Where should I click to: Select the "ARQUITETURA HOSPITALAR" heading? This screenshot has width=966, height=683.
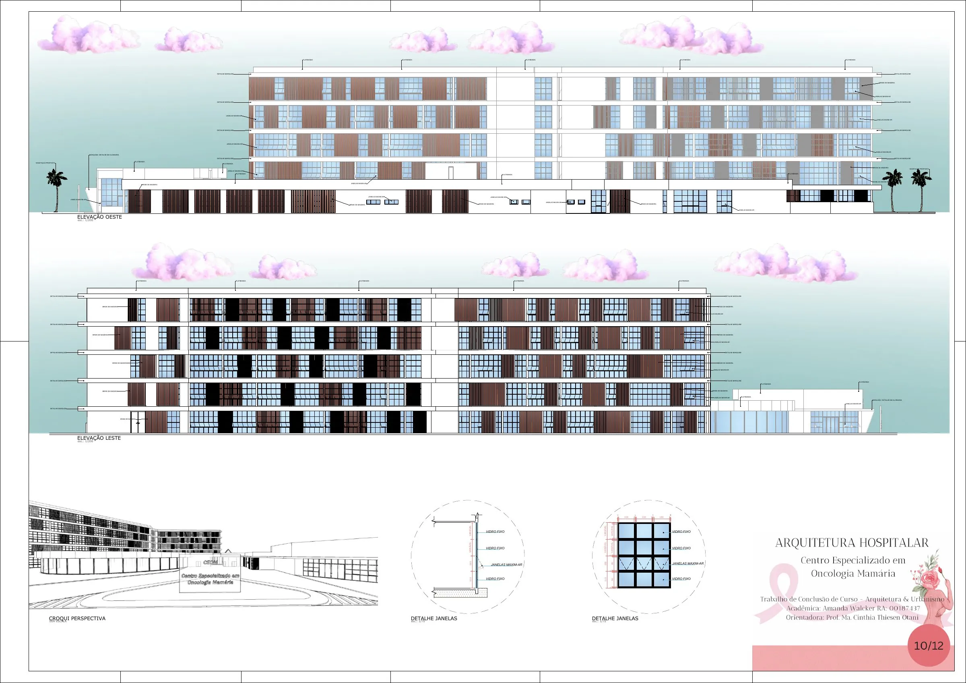852,543
